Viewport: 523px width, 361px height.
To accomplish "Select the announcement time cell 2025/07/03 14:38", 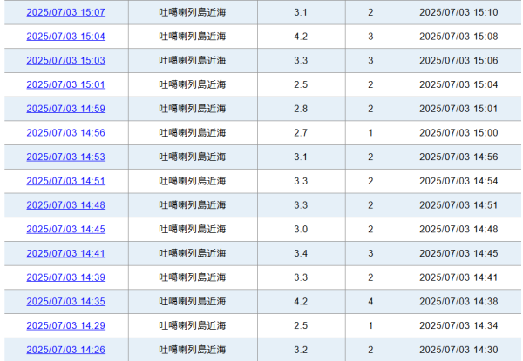I will [458, 302].
